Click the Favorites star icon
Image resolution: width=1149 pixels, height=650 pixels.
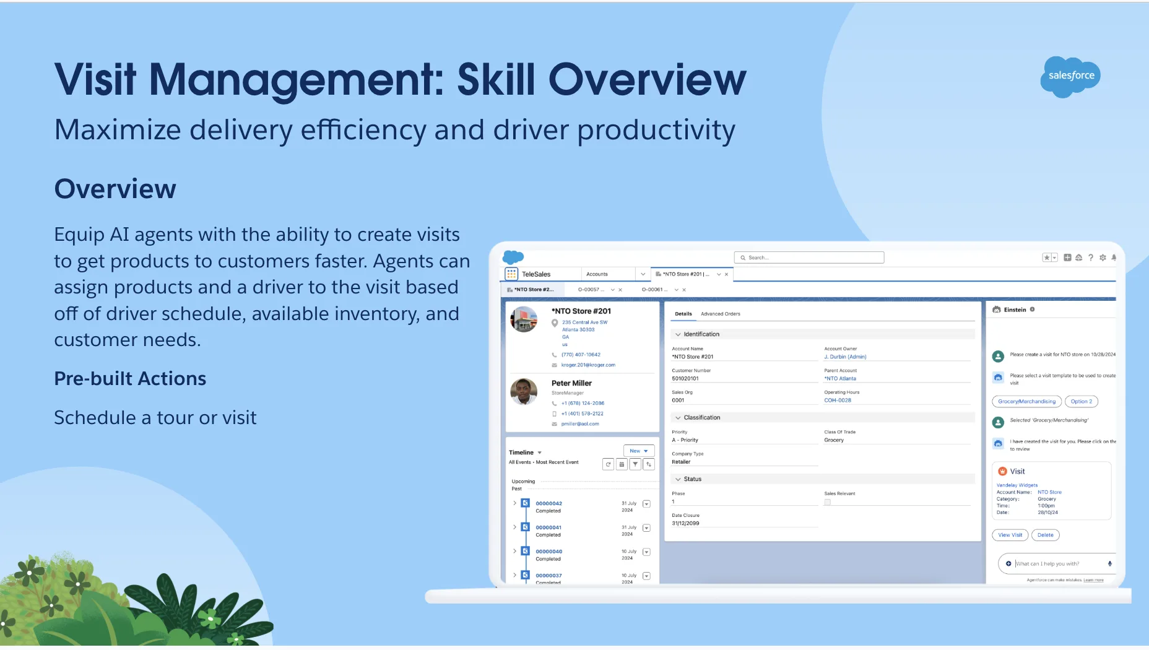(1047, 258)
